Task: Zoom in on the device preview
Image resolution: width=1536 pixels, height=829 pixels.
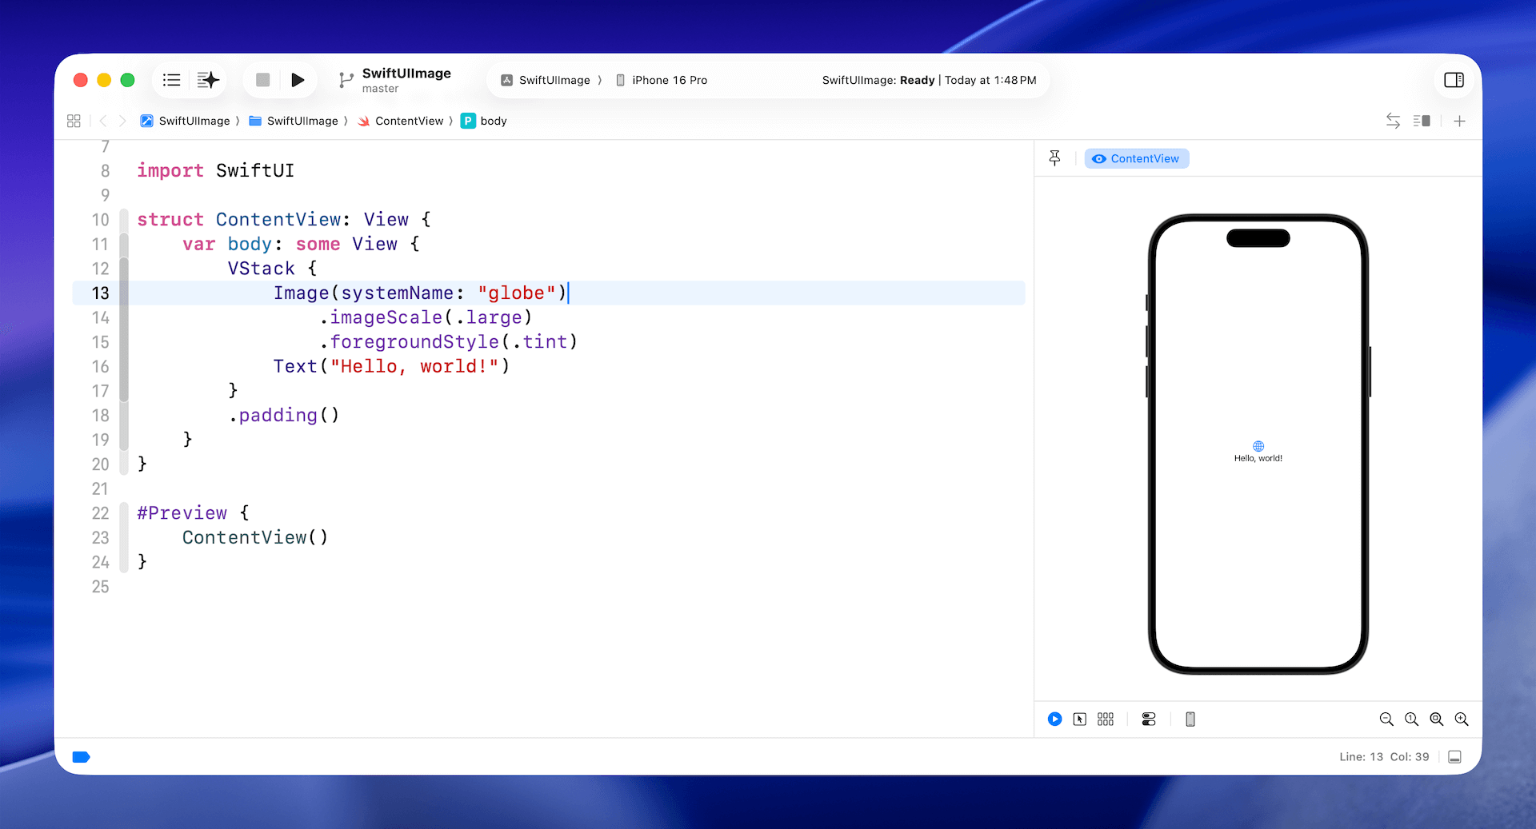Action: point(1462,719)
